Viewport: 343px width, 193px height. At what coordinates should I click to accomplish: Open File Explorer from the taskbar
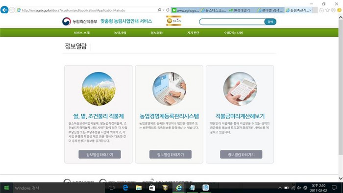(x=139, y=188)
